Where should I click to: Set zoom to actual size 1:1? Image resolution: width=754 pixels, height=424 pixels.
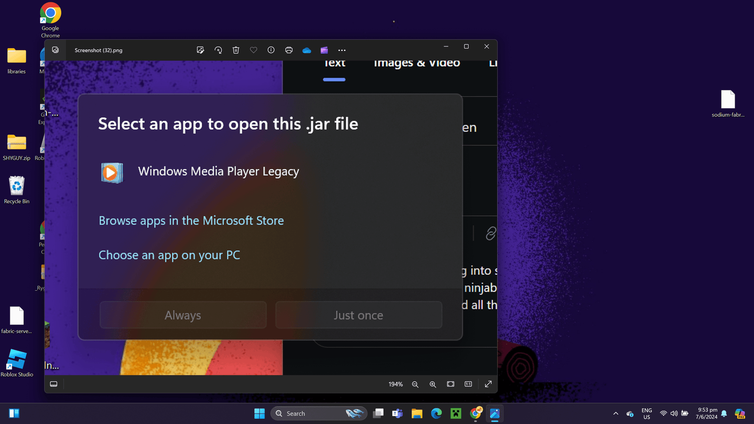(x=468, y=384)
